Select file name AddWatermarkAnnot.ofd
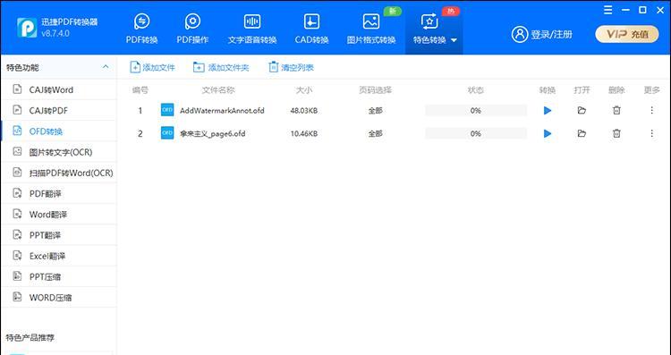The image size is (671, 355). [x=222, y=111]
